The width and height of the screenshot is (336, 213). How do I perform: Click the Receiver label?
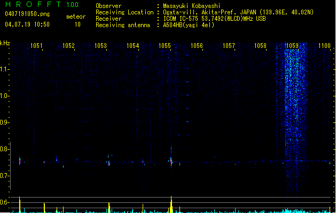[x=108, y=19]
